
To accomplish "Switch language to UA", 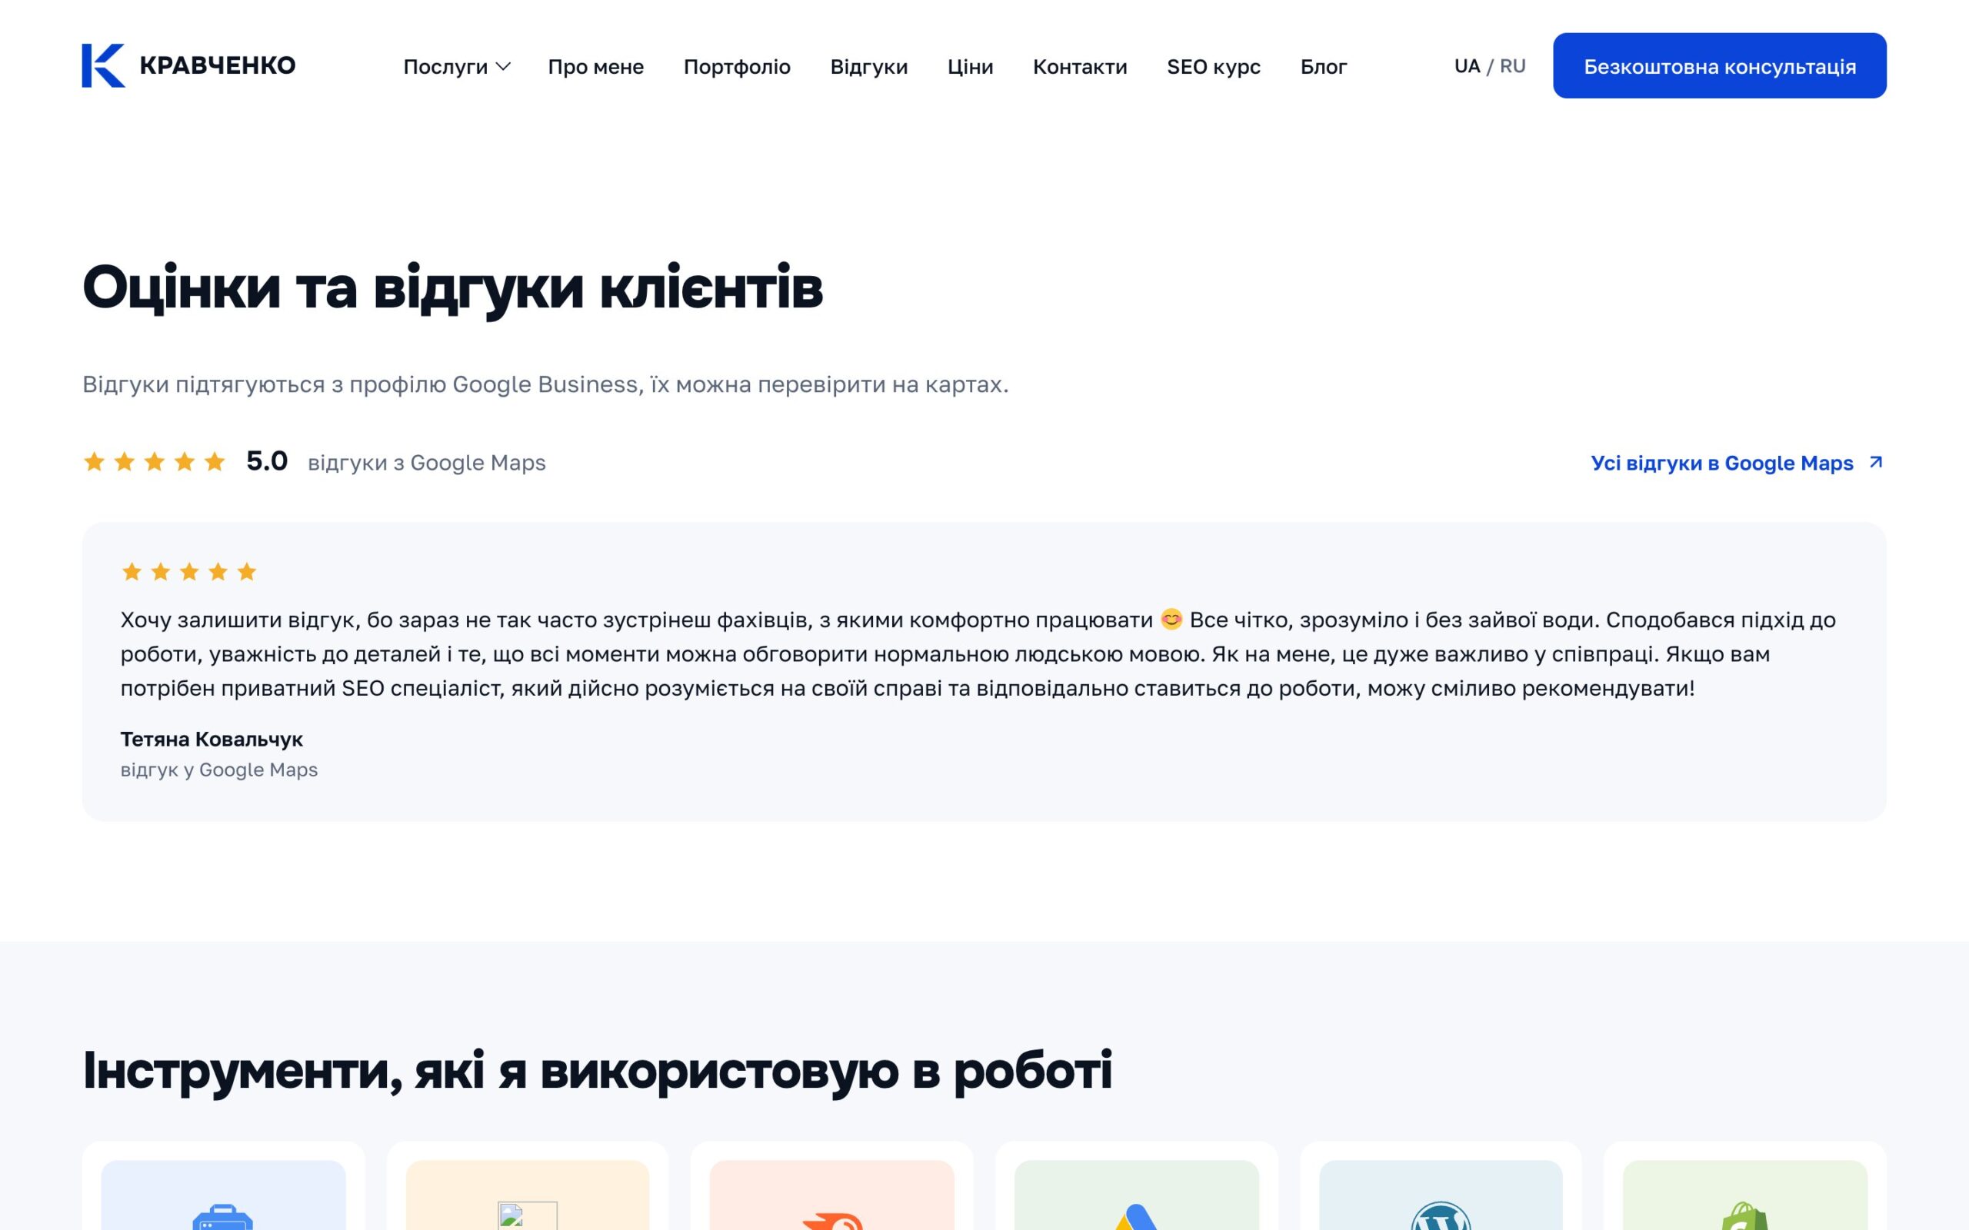I will point(1466,66).
